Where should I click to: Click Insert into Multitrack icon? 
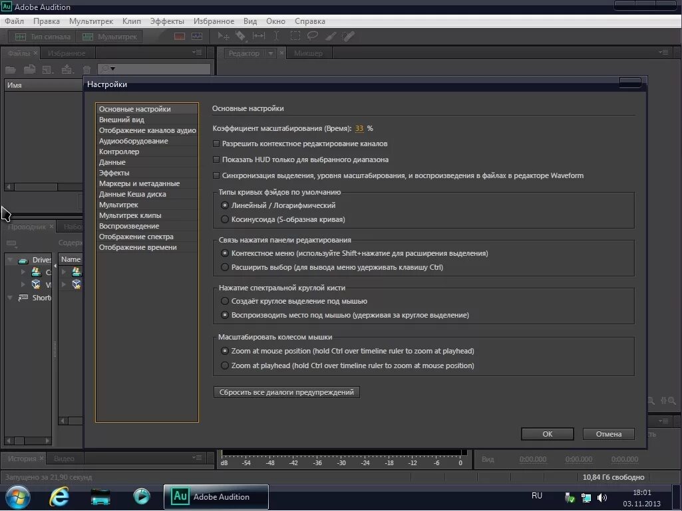coord(67,69)
